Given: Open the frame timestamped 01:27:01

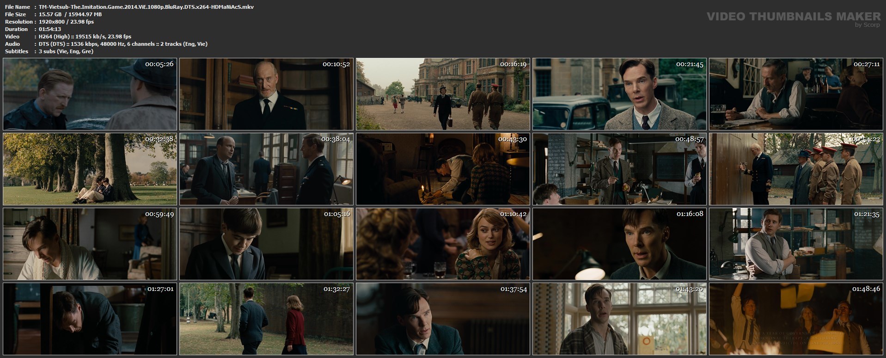Looking at the screenshot, I should tap(90, 319).
